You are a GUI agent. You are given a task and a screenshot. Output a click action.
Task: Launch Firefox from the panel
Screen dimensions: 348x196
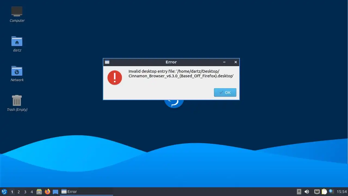tap(47, 192)
